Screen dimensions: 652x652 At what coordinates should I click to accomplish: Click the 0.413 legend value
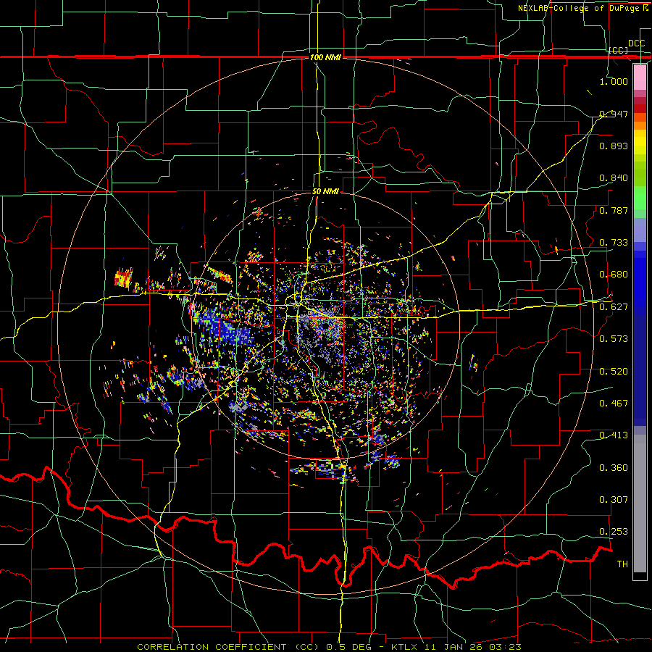click(614, 435)
